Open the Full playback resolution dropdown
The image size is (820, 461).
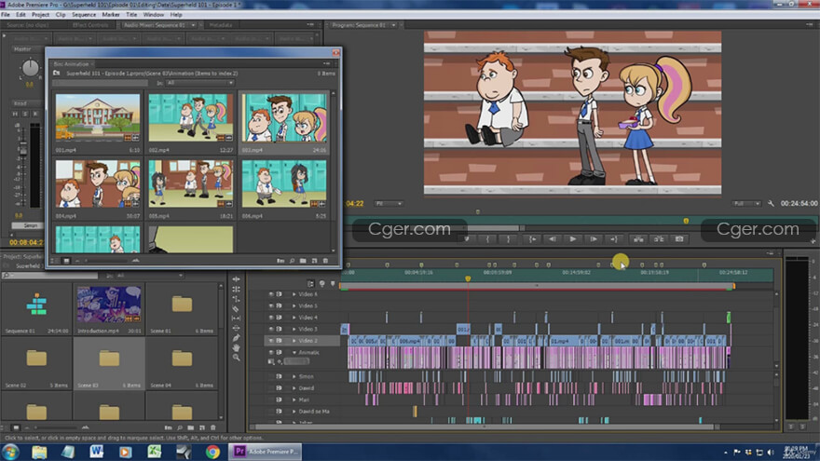[x=746, y=203]
